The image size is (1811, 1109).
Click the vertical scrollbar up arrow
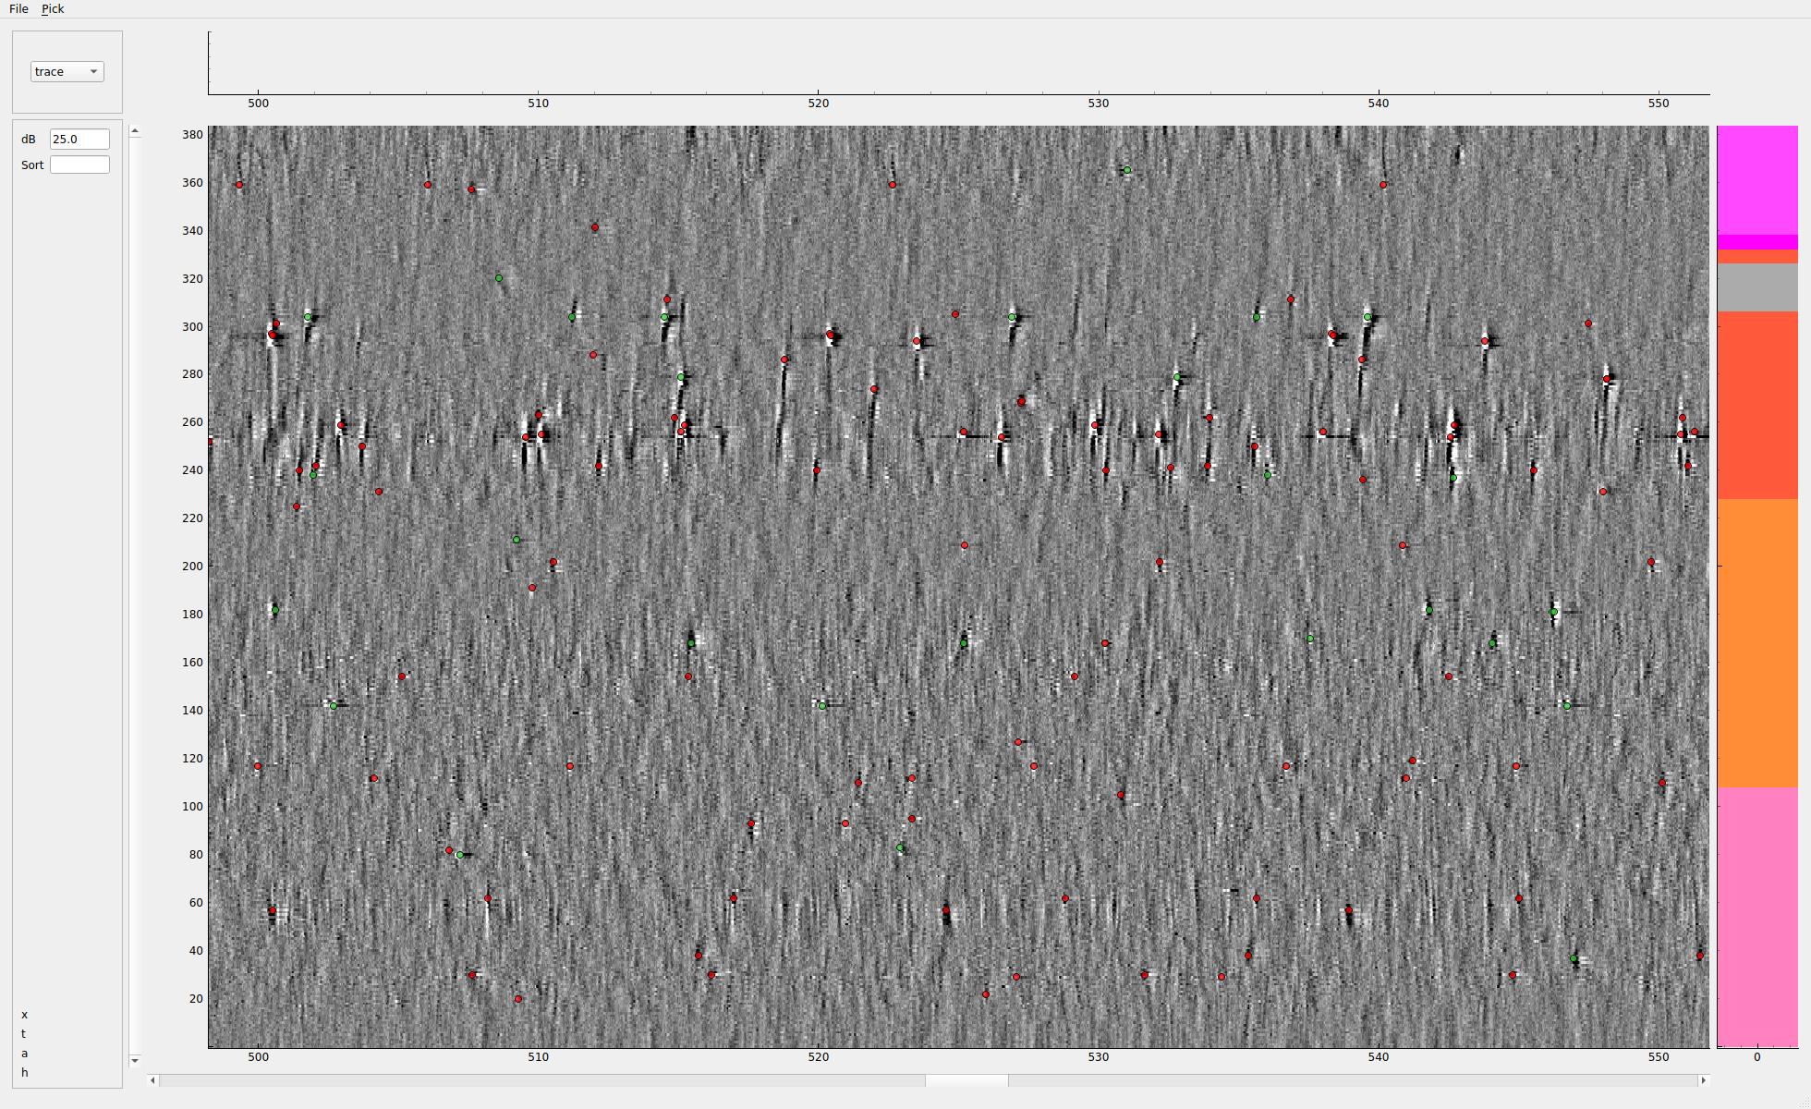click(135, 131)
